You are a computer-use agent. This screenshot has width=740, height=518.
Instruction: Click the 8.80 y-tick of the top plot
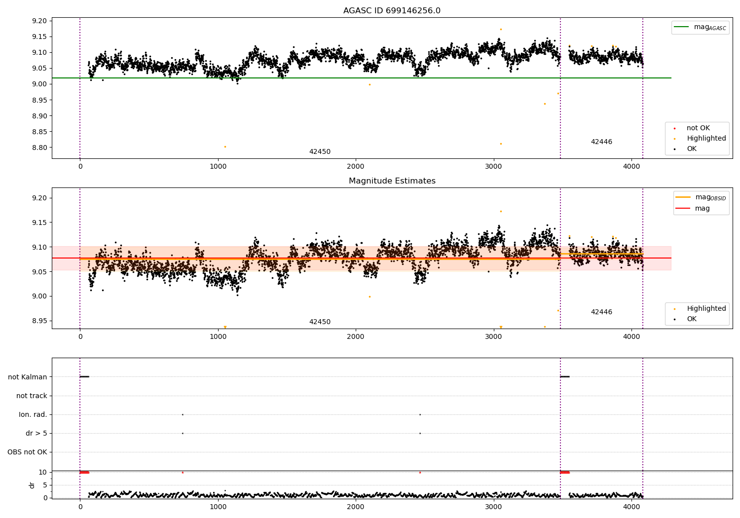(x=39, y=148)
